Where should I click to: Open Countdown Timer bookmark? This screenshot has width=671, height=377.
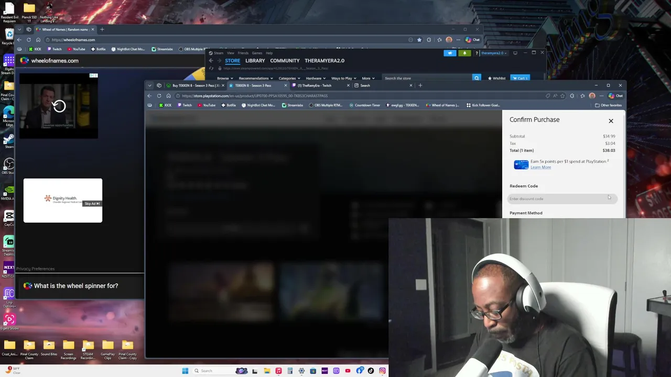tap(365, 105)
